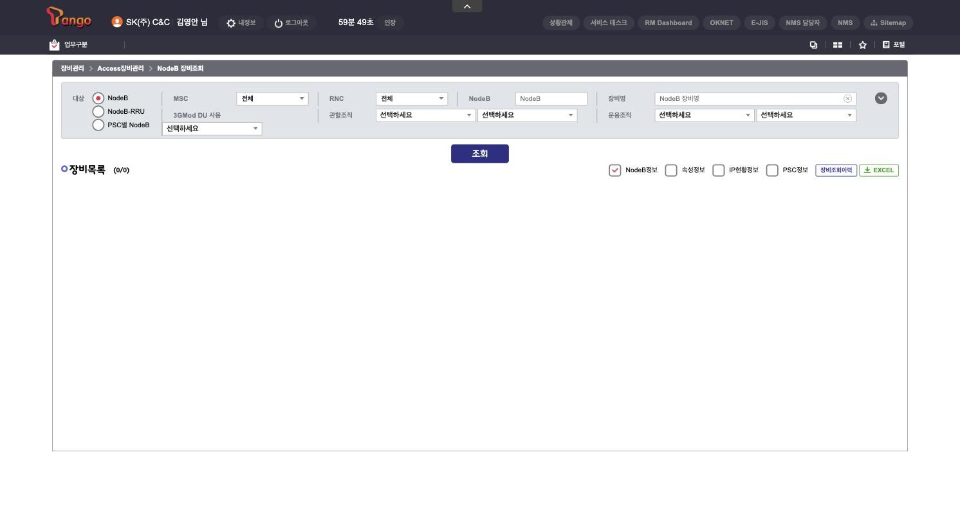960x522 pixels.
Task: Open the second 관할조직 dropdown
Action: click(x=528, y=115)
